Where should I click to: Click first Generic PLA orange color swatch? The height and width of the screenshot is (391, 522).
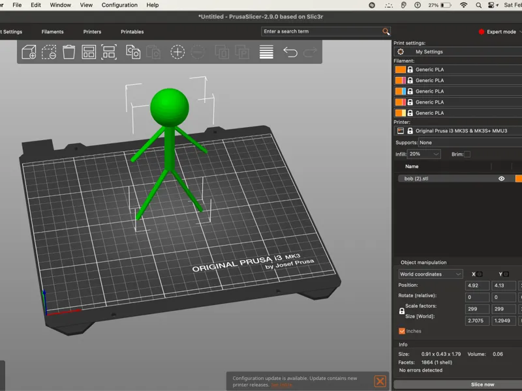click(400, 70)
